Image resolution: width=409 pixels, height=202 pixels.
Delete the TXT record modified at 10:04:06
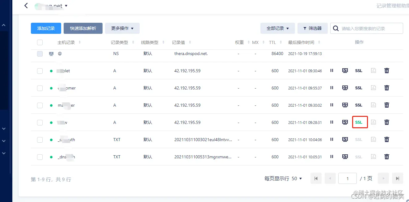tap(386, 140)
